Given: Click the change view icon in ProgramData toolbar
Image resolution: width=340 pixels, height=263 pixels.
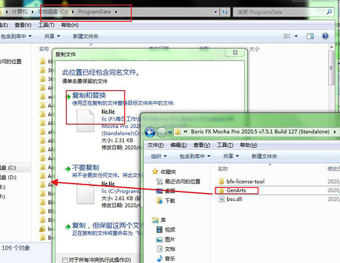Looking at the screenshot, I should (287, 36).
